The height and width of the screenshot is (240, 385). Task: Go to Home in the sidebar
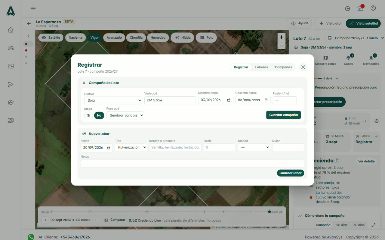pyautogui.click(x=11, y=30)
